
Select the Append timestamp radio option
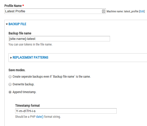pos(10,92)
